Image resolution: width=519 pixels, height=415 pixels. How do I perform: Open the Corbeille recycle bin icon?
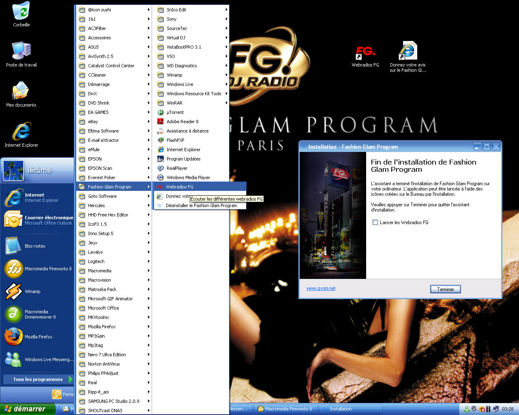[21, 15]
